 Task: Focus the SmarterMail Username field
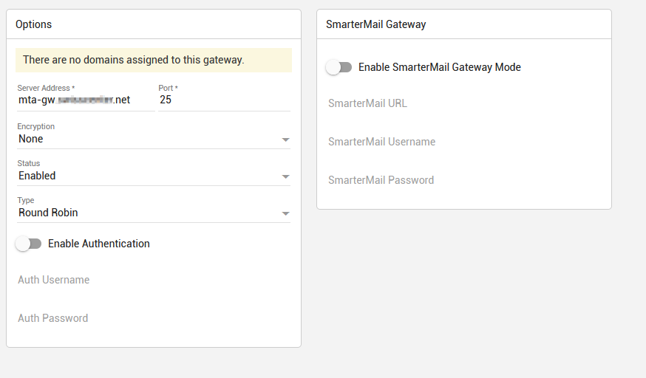click(x=463, y=142)
